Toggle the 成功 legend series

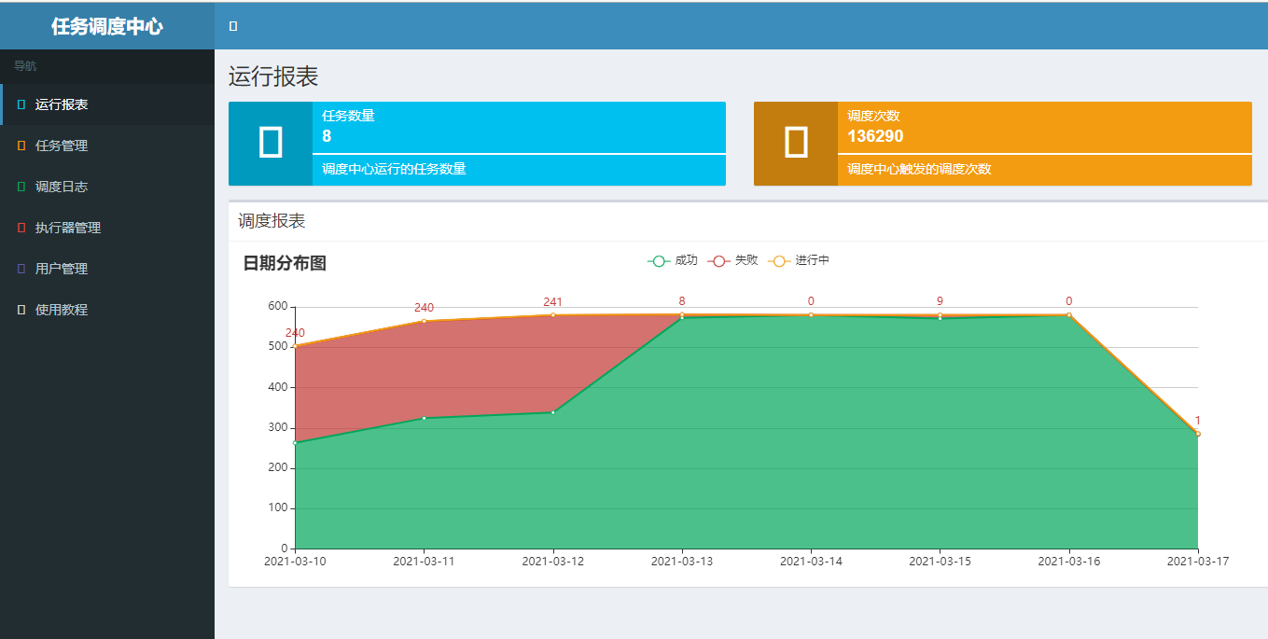[x=673, y=261]
